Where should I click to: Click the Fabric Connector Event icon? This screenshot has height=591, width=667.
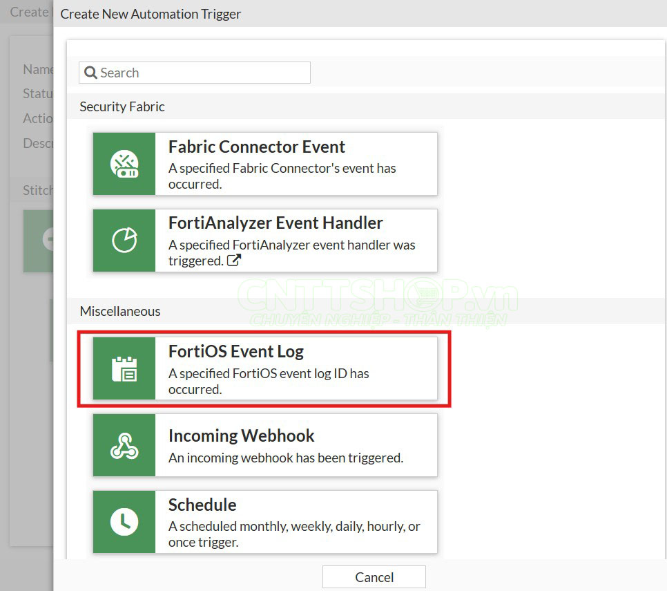124,164
